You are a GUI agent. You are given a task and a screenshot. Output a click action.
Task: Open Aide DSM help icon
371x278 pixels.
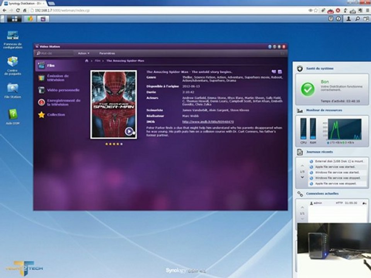(x=13, y=115)
